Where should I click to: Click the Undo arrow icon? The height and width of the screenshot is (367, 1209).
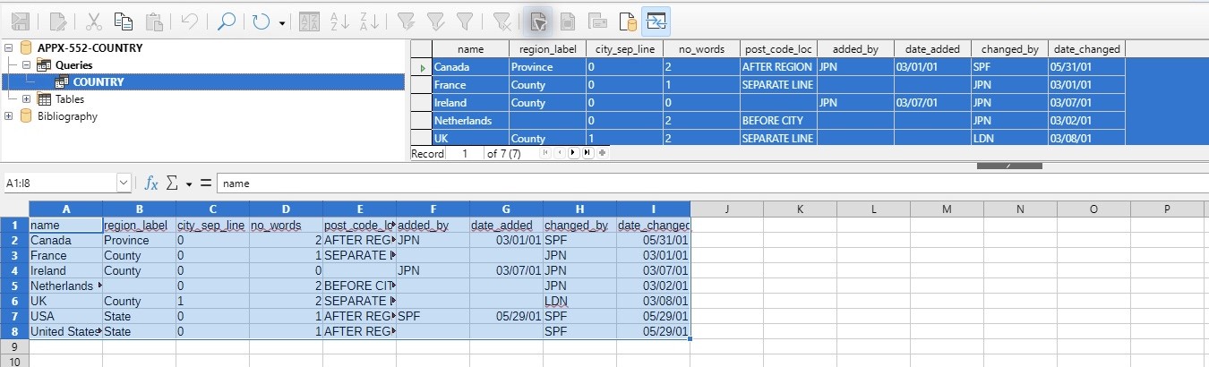tap(189, 20)
